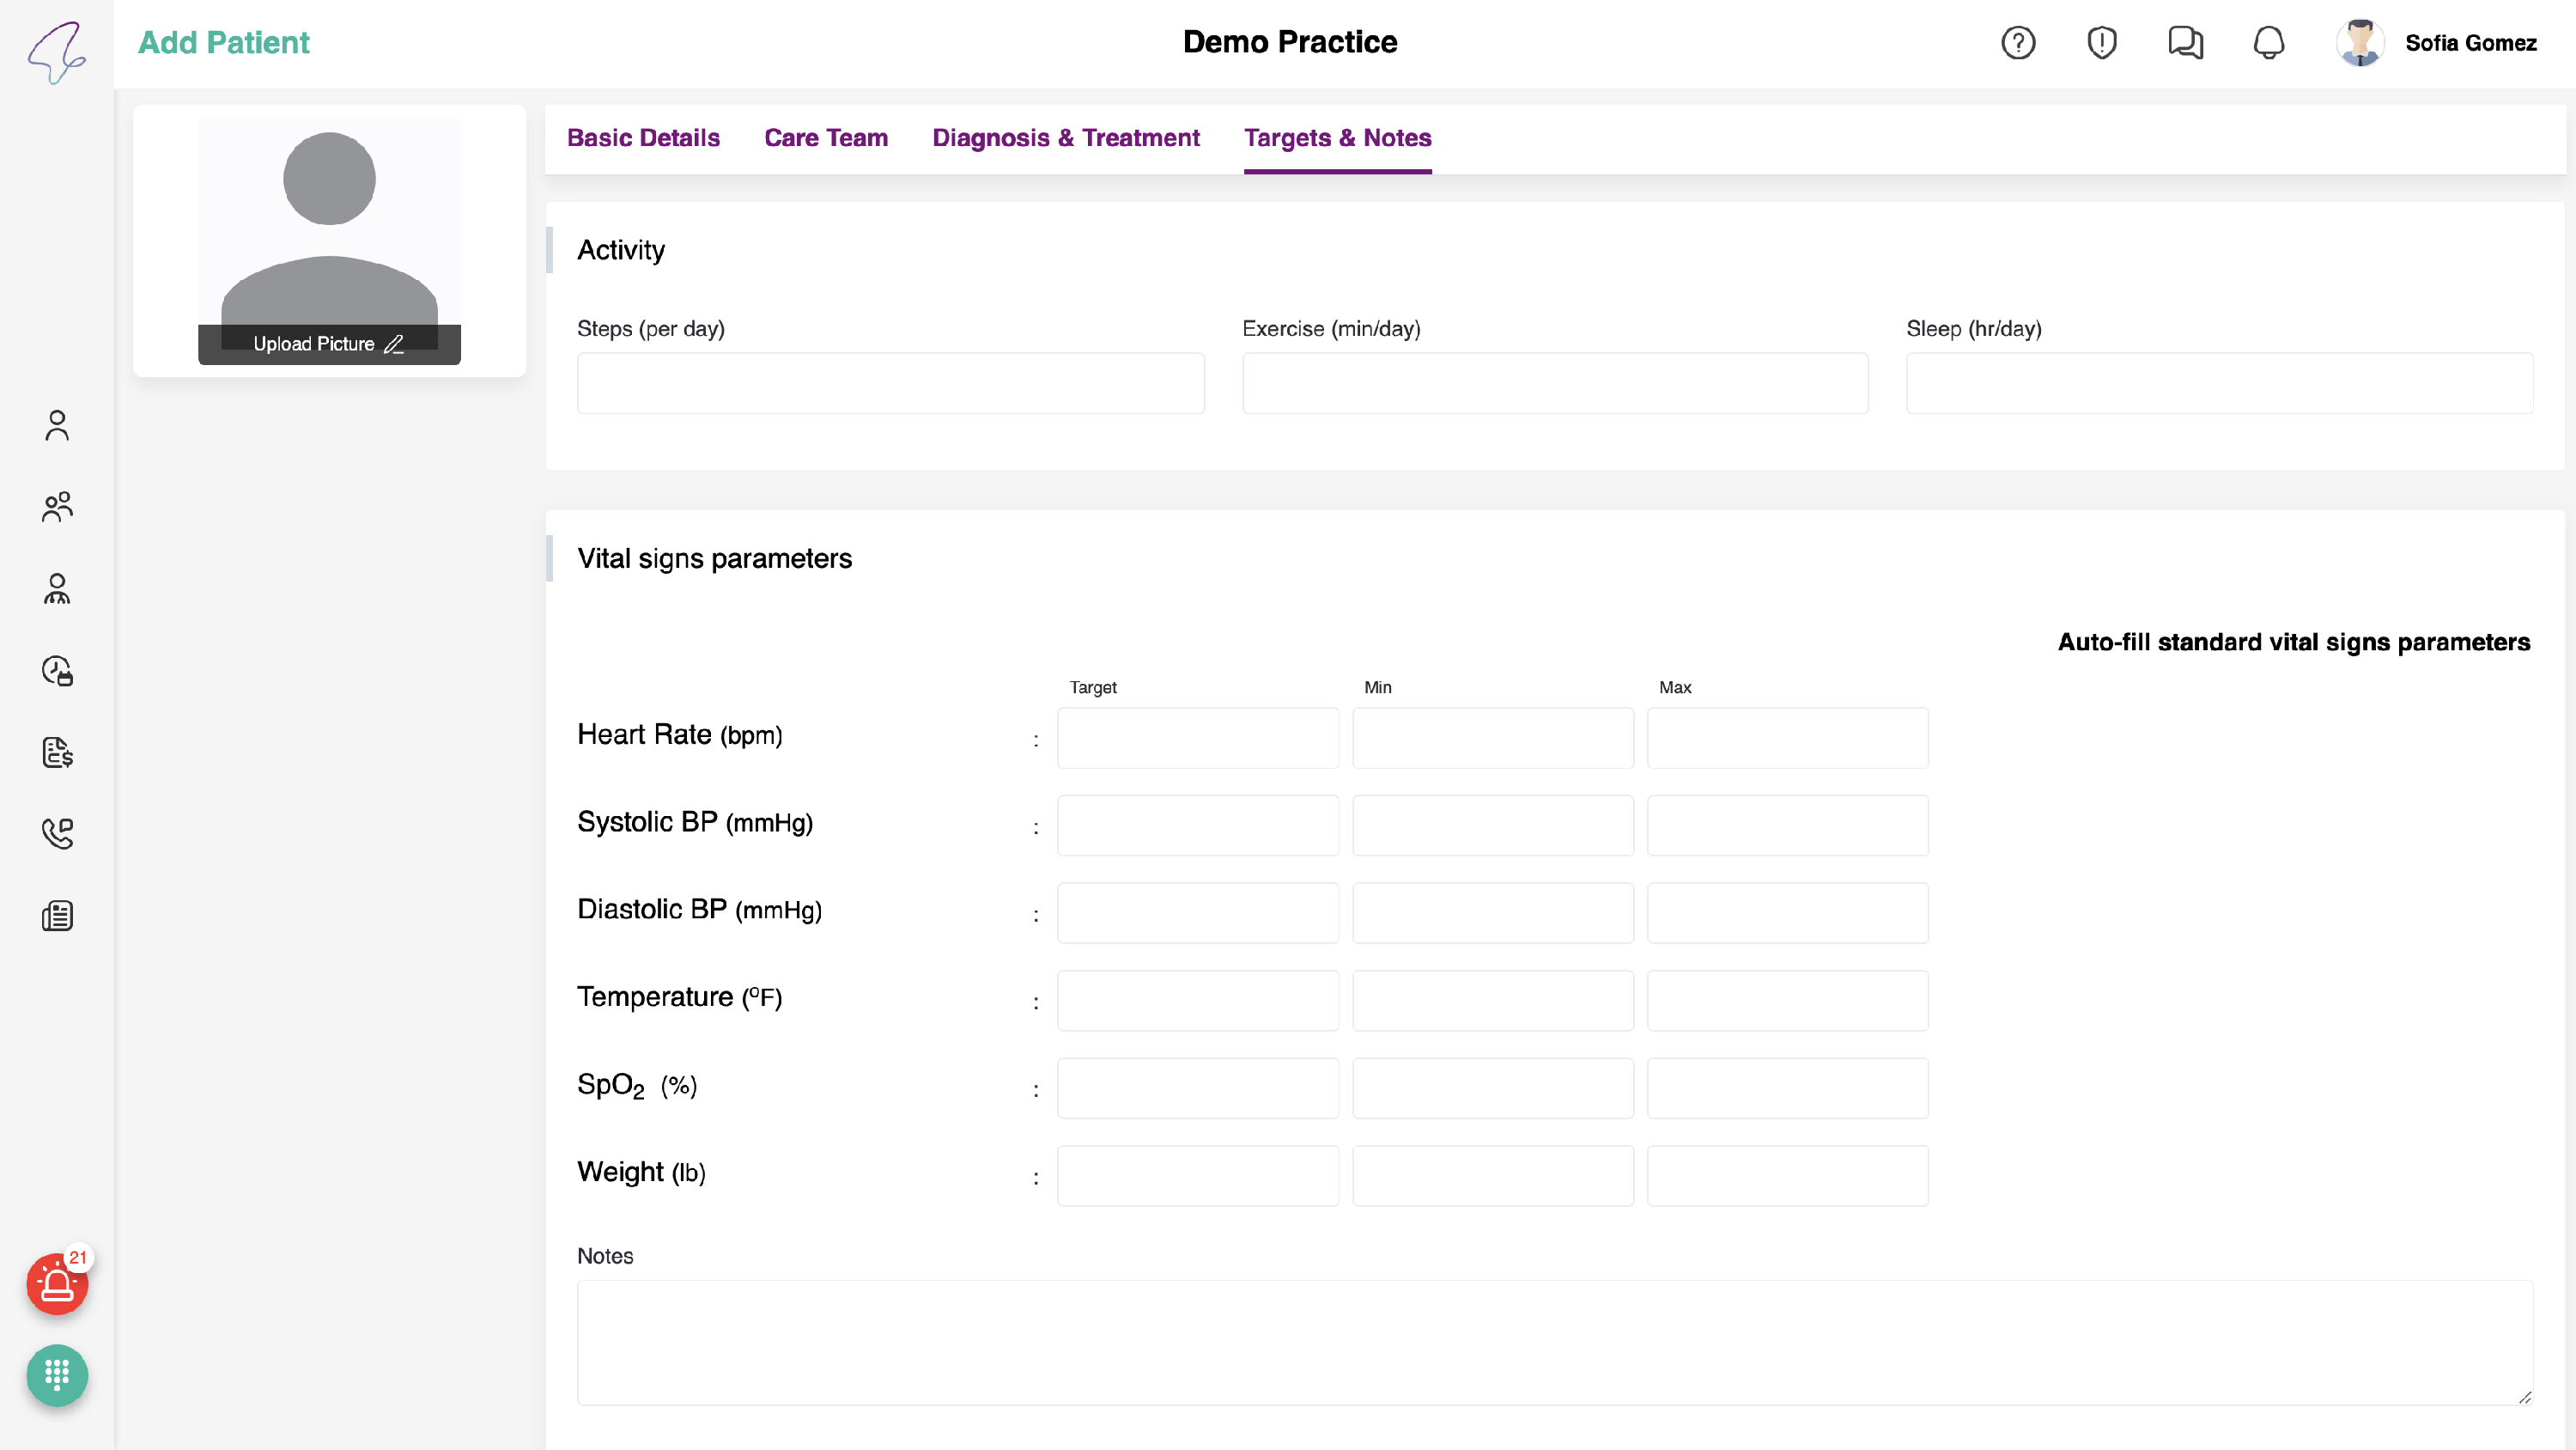This screenshot has width=2576, height=1450.
Task: Open the shield alert icon
Action: point(2101,43)
